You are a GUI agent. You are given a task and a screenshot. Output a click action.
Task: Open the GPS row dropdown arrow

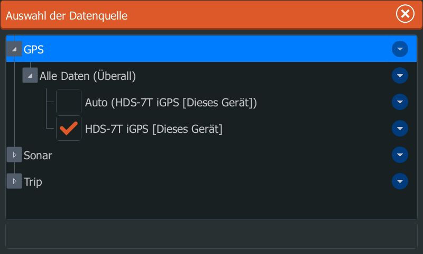coord(400,49)
